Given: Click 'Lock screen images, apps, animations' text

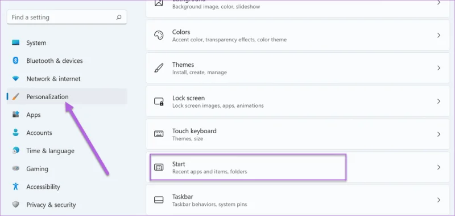Looking at the screenshot, I should [x=218, y=105].
